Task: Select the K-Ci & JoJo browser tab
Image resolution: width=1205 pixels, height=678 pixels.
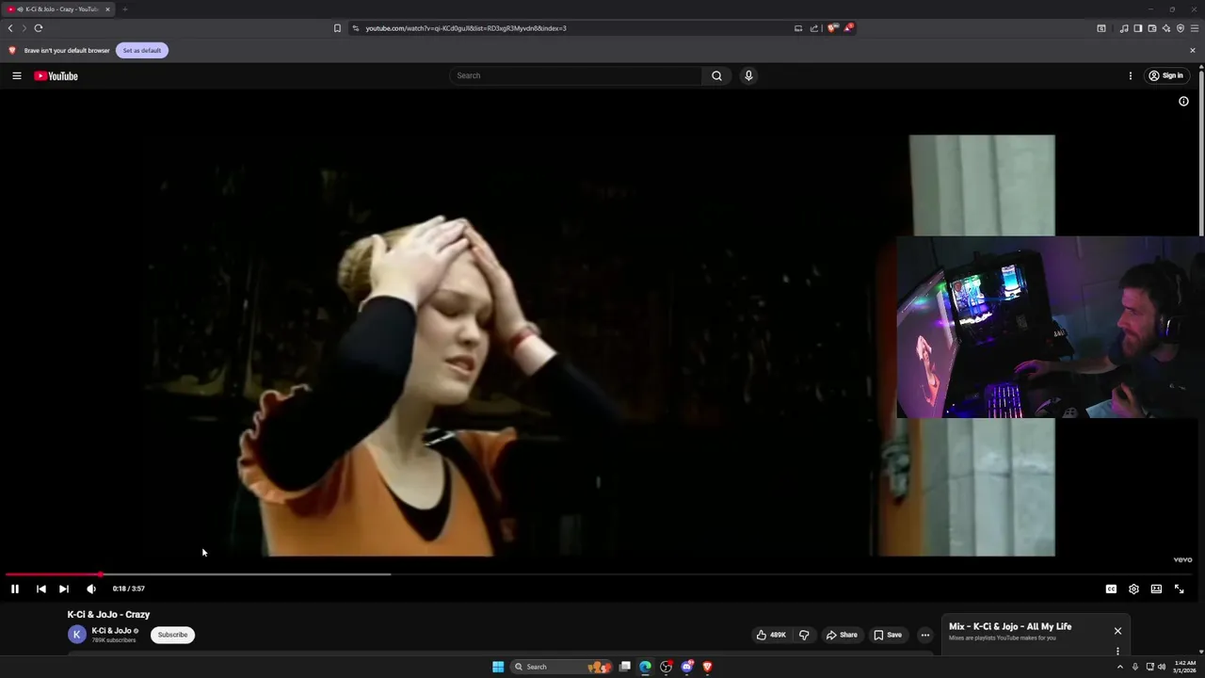Action: click(x=58, y=9)
